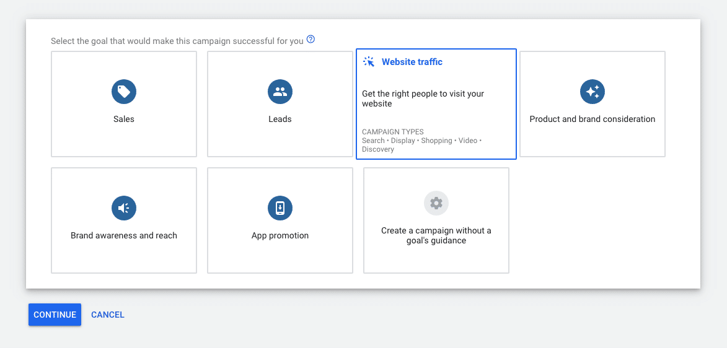This screenshot has width=727, height=348.
Task: Click the Website traffic cursor icon
Action: (369, 62)
